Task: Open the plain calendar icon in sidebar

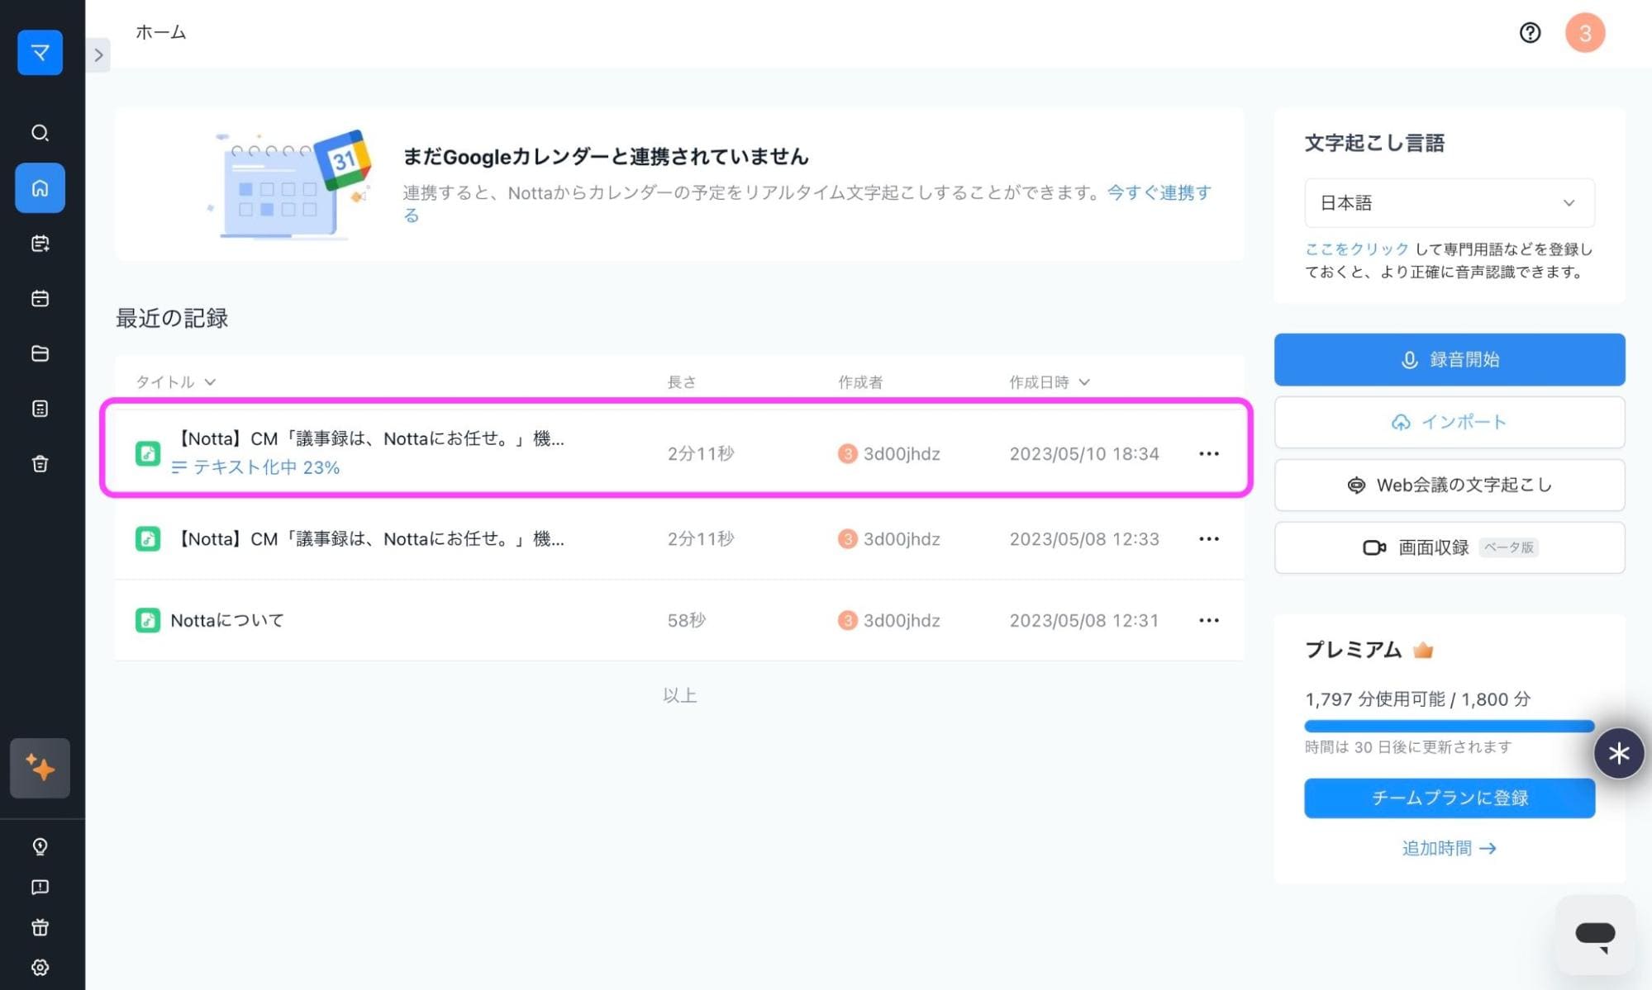Action: point(40,299)
